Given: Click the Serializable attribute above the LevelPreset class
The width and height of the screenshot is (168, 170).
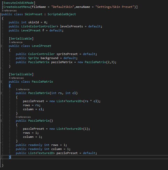Looking at the screenshot, I should coord(21,39).
